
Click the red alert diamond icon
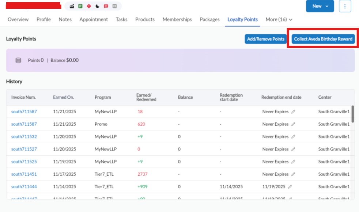tap(89, 6)
